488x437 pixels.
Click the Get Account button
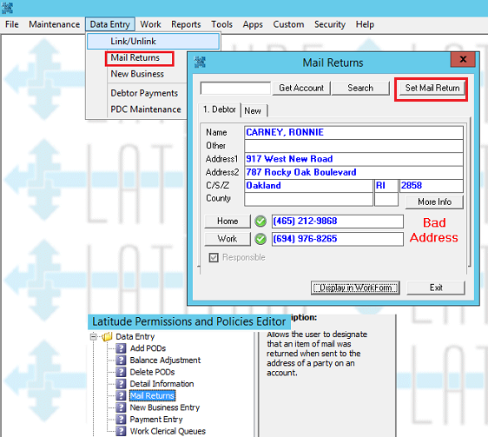pyautogui.click(x=301, y=88)
